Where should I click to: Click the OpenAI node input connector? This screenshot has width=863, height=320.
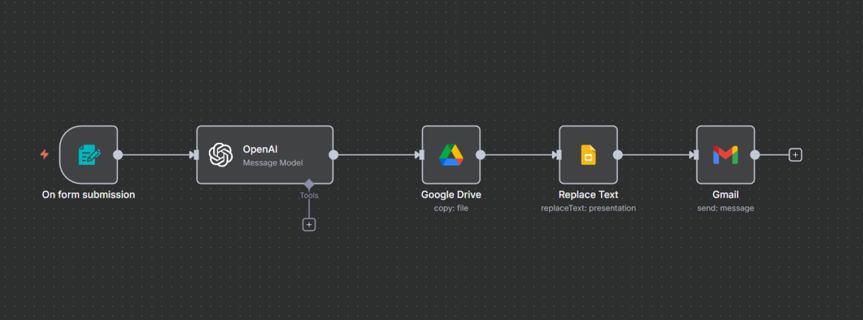[195, 155]
